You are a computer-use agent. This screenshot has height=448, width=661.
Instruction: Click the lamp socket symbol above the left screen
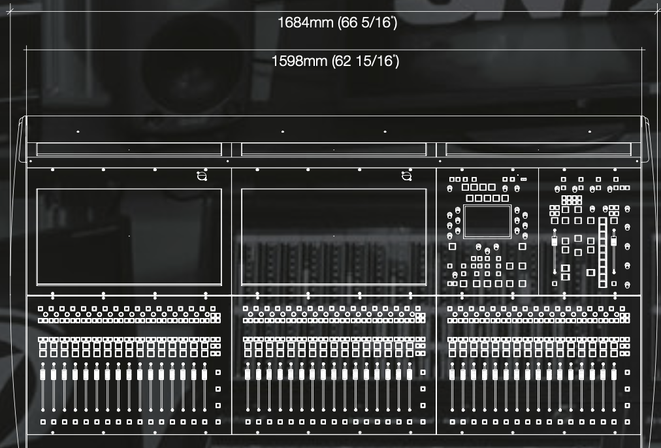pos(202,176)
